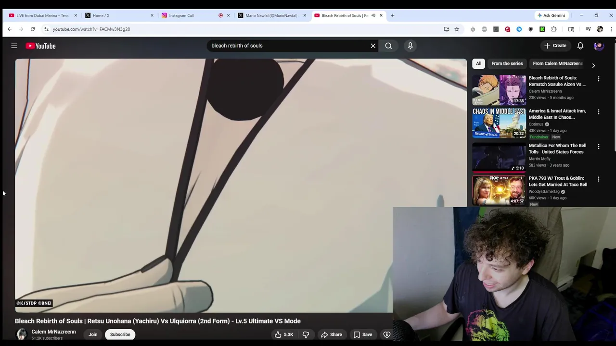Open America & Israel Attack Iran video title

(x=557, y=114)
